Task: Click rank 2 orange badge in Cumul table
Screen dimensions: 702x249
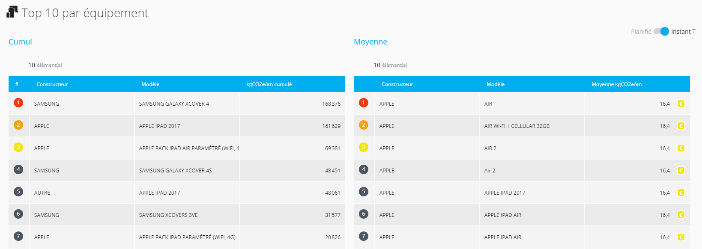Action: pyautogui.click(x=18, y=125)
